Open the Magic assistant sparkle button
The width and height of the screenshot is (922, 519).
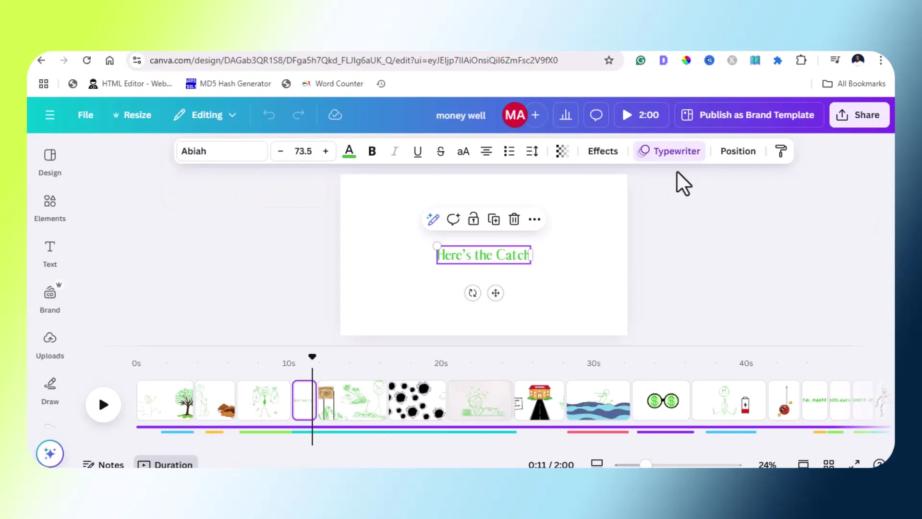pos(50,453)
